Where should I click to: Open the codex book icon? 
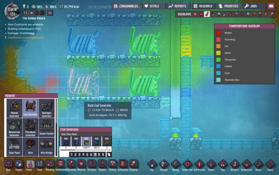pyautogui.click(x=271, y=6)
